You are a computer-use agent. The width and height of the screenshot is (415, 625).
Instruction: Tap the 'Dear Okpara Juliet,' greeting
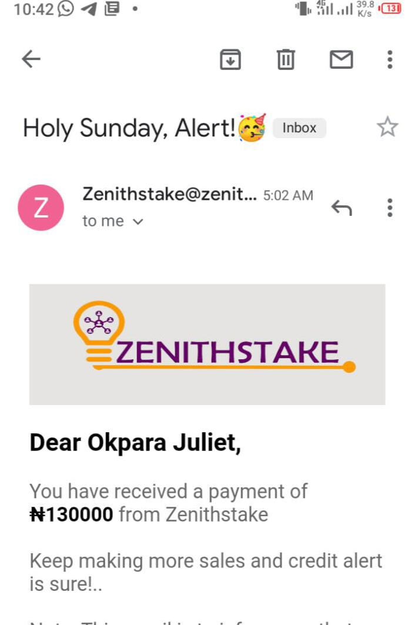point(135,443)
